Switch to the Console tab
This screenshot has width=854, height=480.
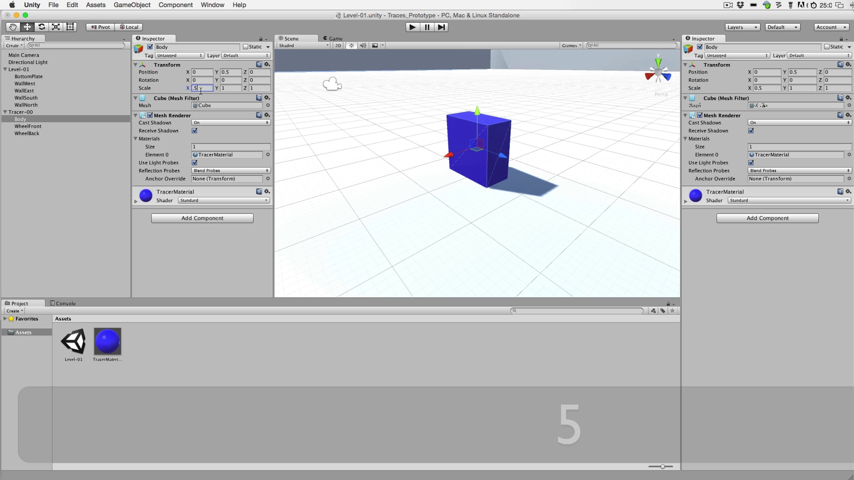(63, 303)
